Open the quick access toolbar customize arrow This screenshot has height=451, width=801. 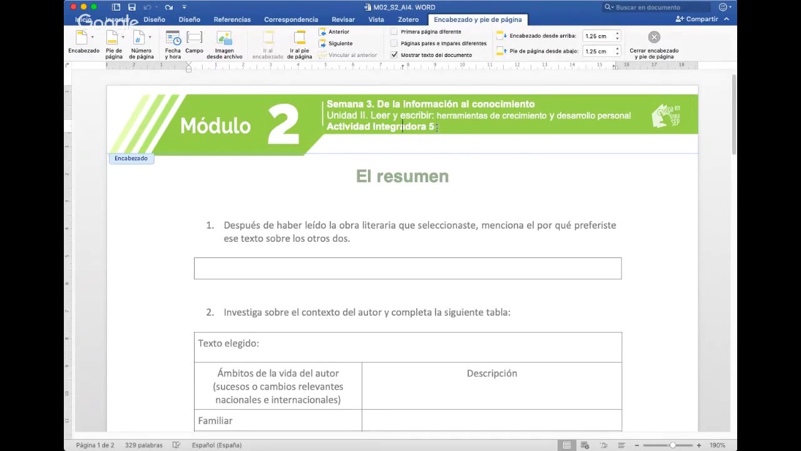(x=184, y=7)
